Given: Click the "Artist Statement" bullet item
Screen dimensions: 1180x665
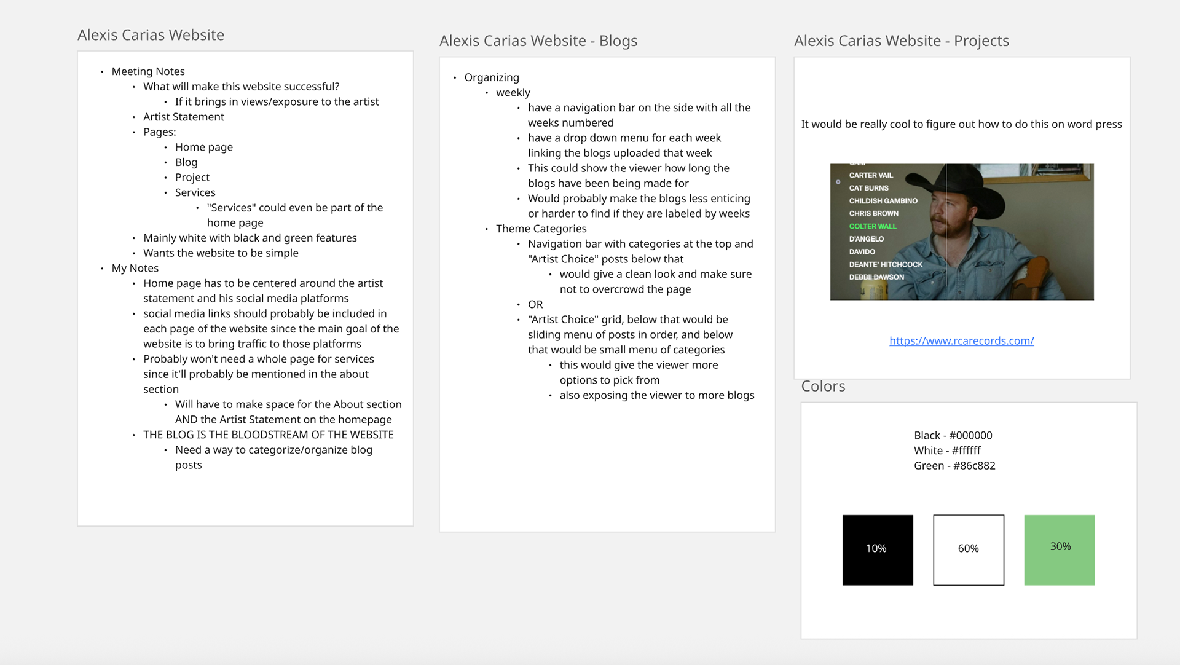Looking at the screenshot, I should coord(183,117).
